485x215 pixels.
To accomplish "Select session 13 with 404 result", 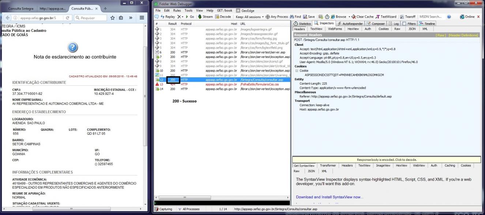I will (222, 84).
